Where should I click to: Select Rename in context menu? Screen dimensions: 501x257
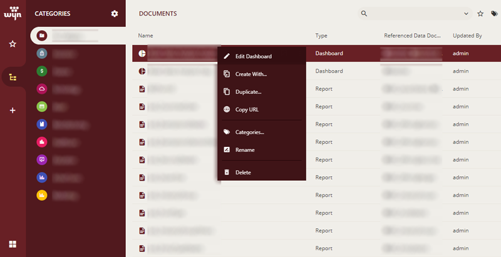point(245,149)
